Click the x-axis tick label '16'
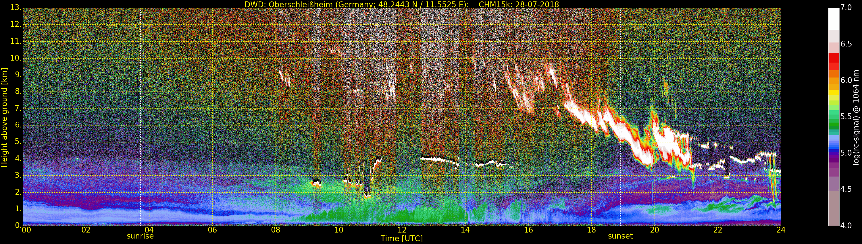The image size is (862, 244). click(528, 230)
